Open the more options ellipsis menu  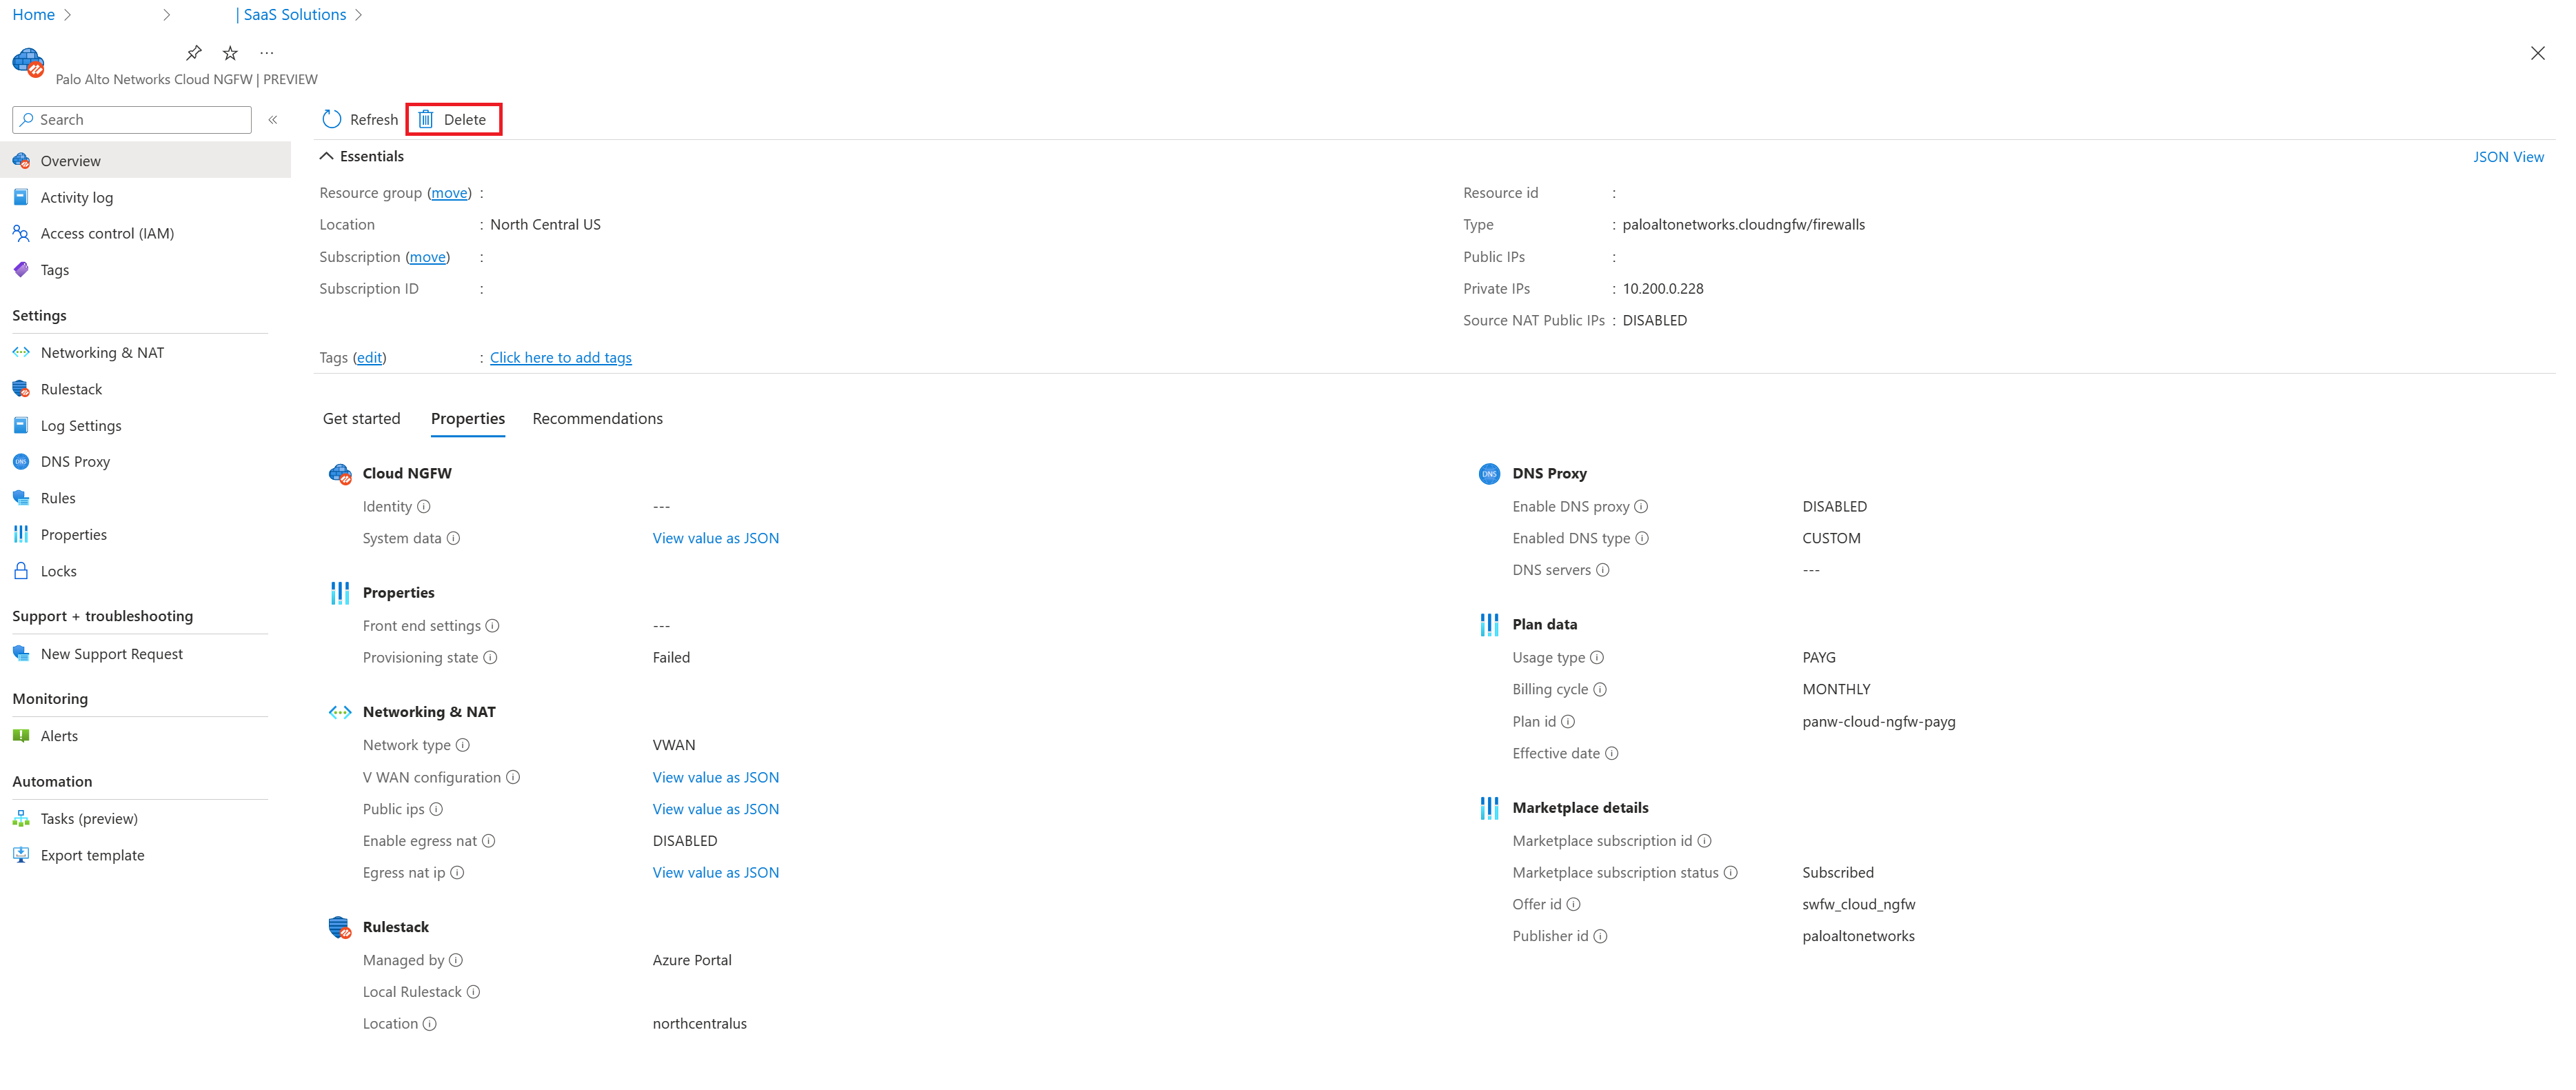tap(266, 53)
